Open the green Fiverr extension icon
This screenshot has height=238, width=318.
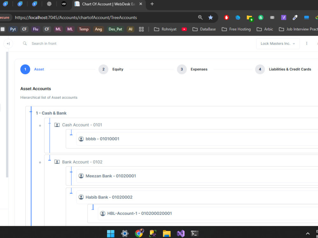[x=261, y=17]
